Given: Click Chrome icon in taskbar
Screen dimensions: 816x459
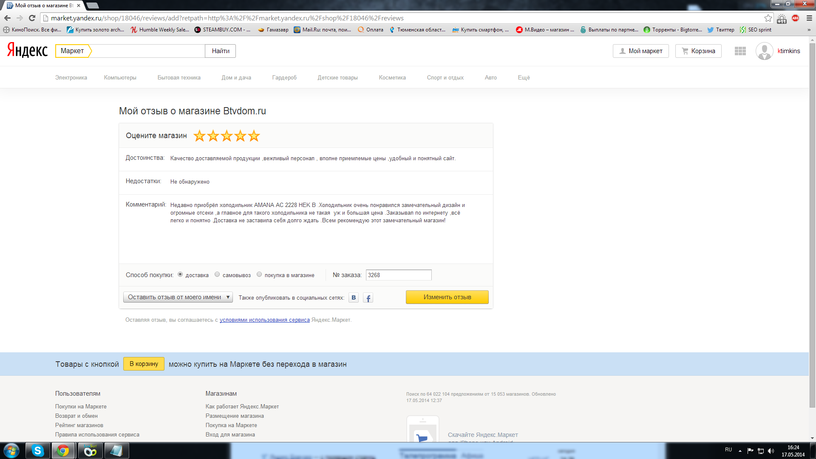Looking at the screenshot, I should coord(63,450).
